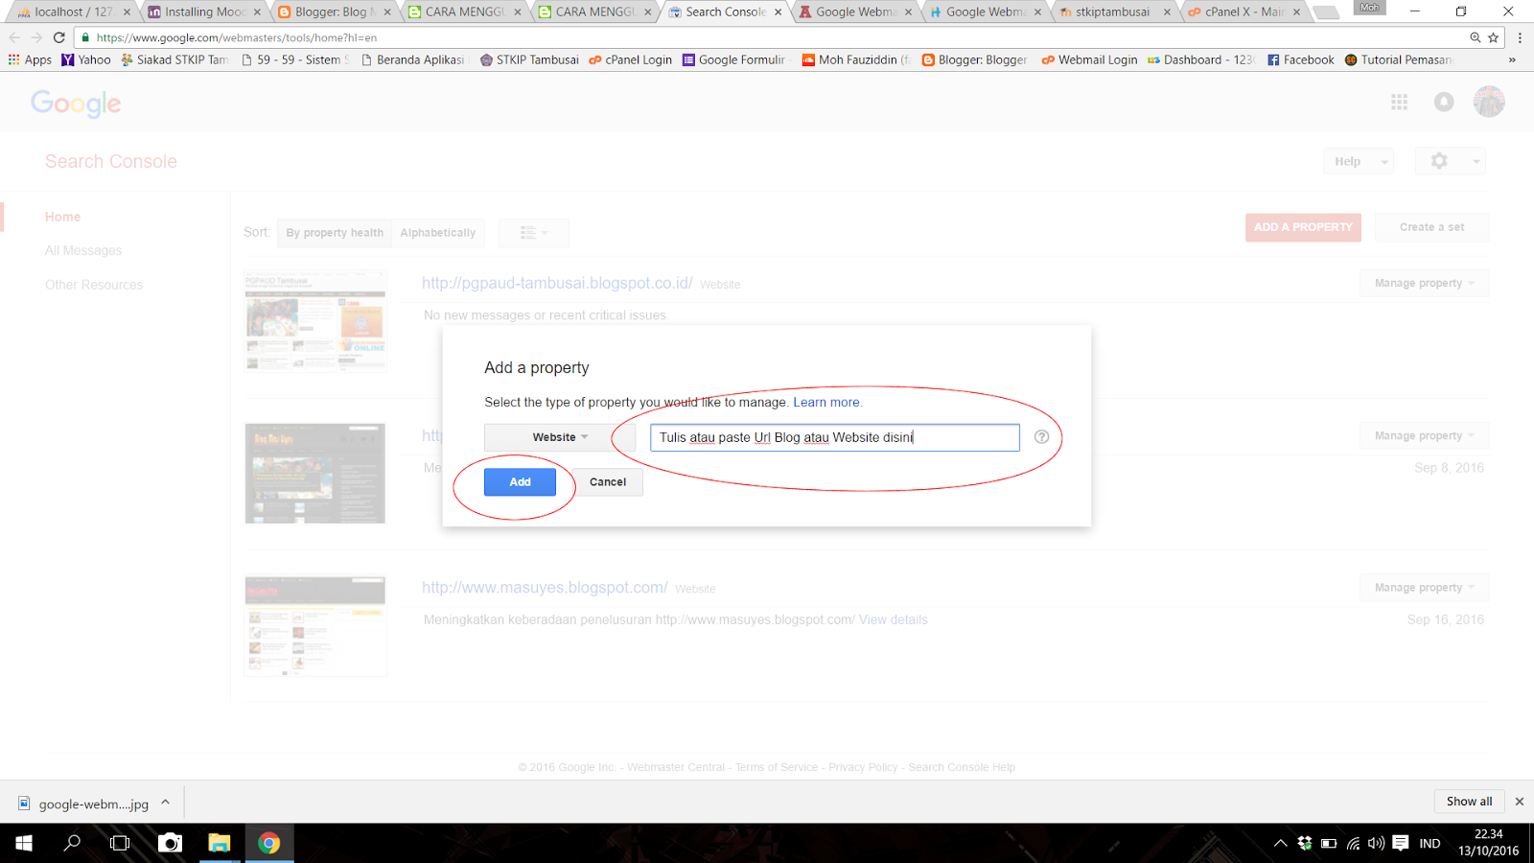1534x863 pixels.
Task: Switch to the Installing Moodle tab
Action: 202,12
